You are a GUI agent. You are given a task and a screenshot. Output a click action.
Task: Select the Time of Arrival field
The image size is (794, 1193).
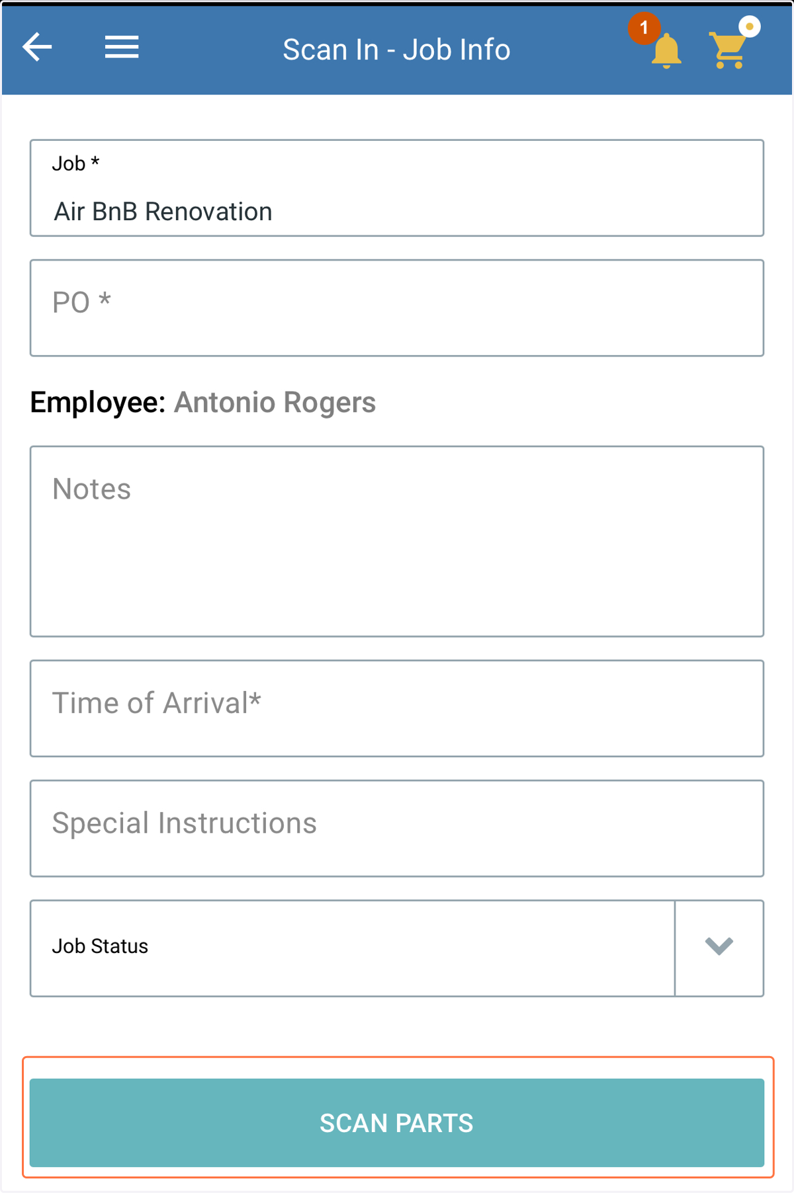coord(397,708)
